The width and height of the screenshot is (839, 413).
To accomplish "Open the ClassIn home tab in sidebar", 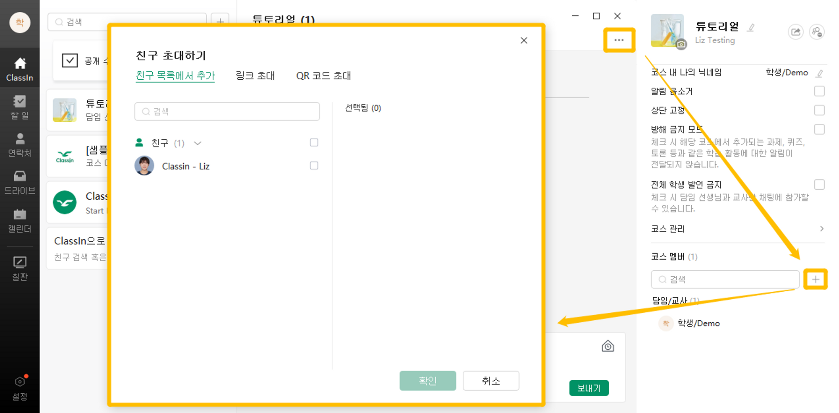I will (20, 69).
